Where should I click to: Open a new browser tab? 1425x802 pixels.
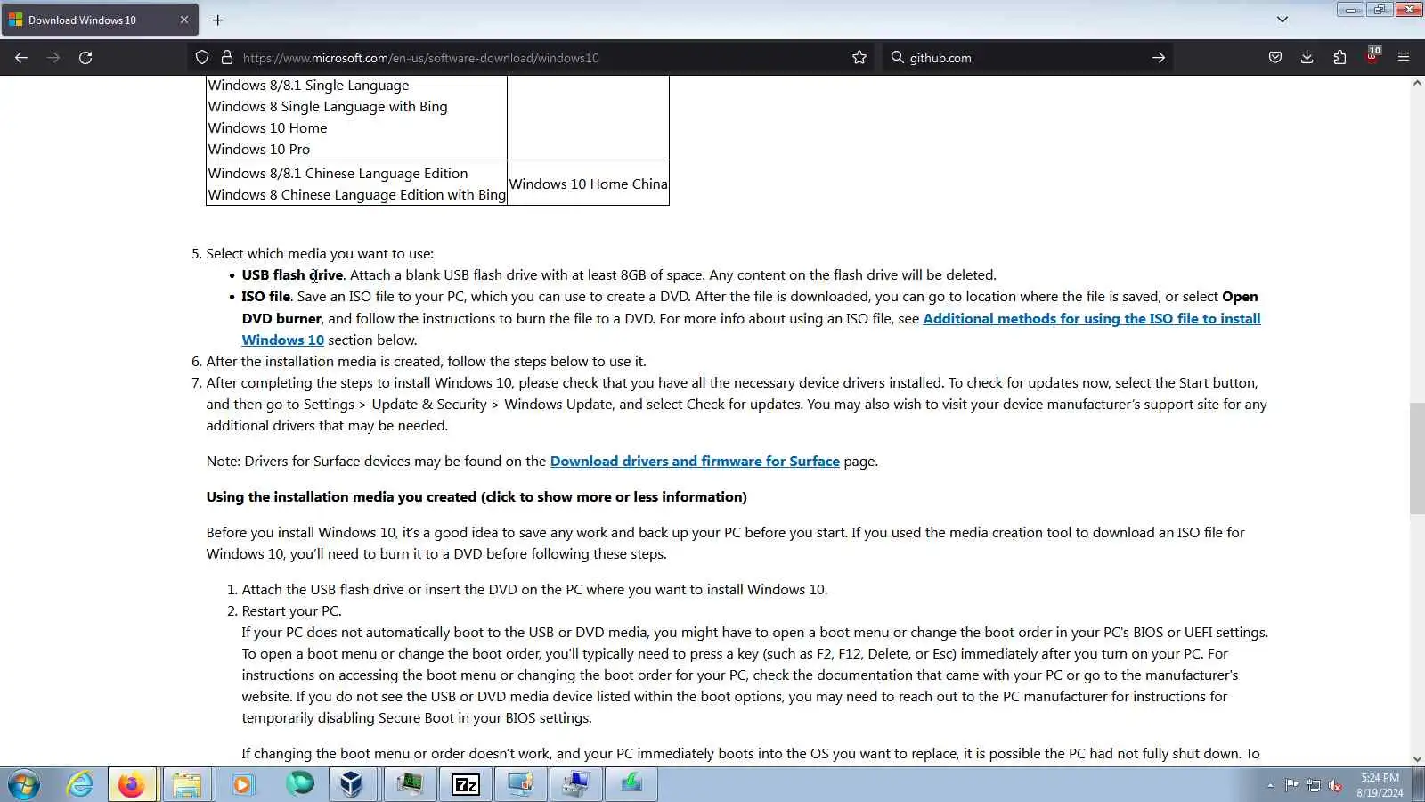click(217, 20)
